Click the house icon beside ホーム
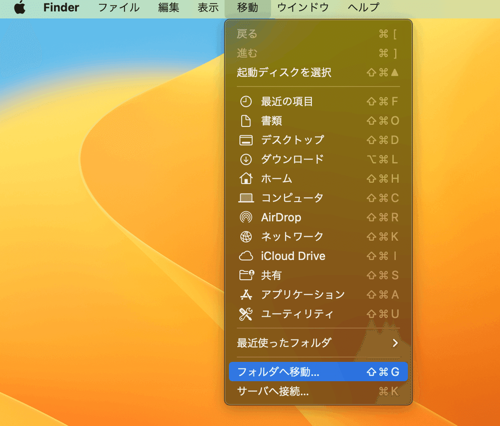Image resolution: width=500 pixels, height=426 pixels. [x=246, y=178]
